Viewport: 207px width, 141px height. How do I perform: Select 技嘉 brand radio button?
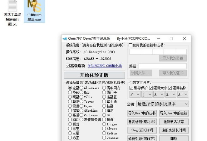(x=104, y=106)
